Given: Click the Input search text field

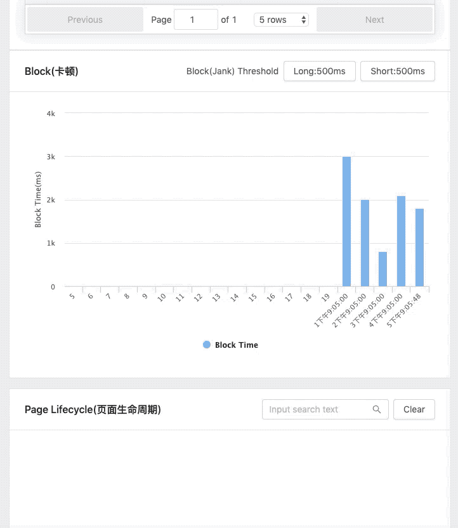Looking at the screenshot, I should click(x=317, y=409).
